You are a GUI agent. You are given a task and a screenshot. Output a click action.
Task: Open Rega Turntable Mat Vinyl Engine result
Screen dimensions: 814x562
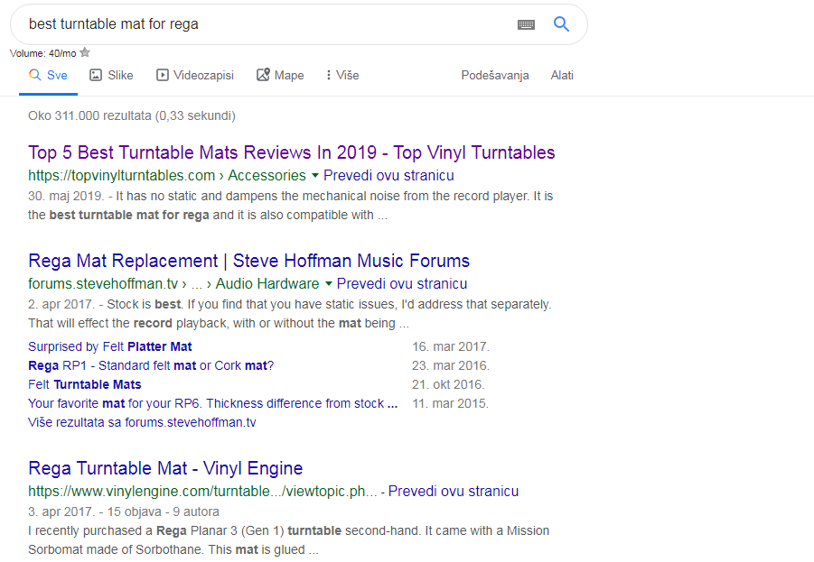pyautogui.click(x=165, y=468)
